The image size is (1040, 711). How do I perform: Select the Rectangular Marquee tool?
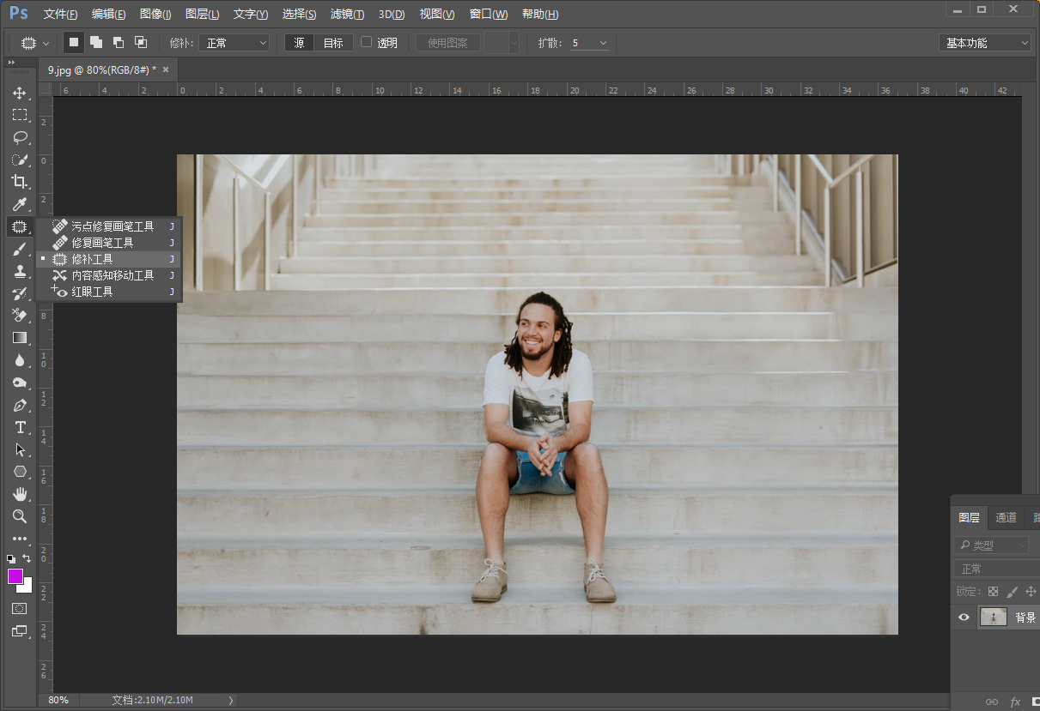[19, 115]
